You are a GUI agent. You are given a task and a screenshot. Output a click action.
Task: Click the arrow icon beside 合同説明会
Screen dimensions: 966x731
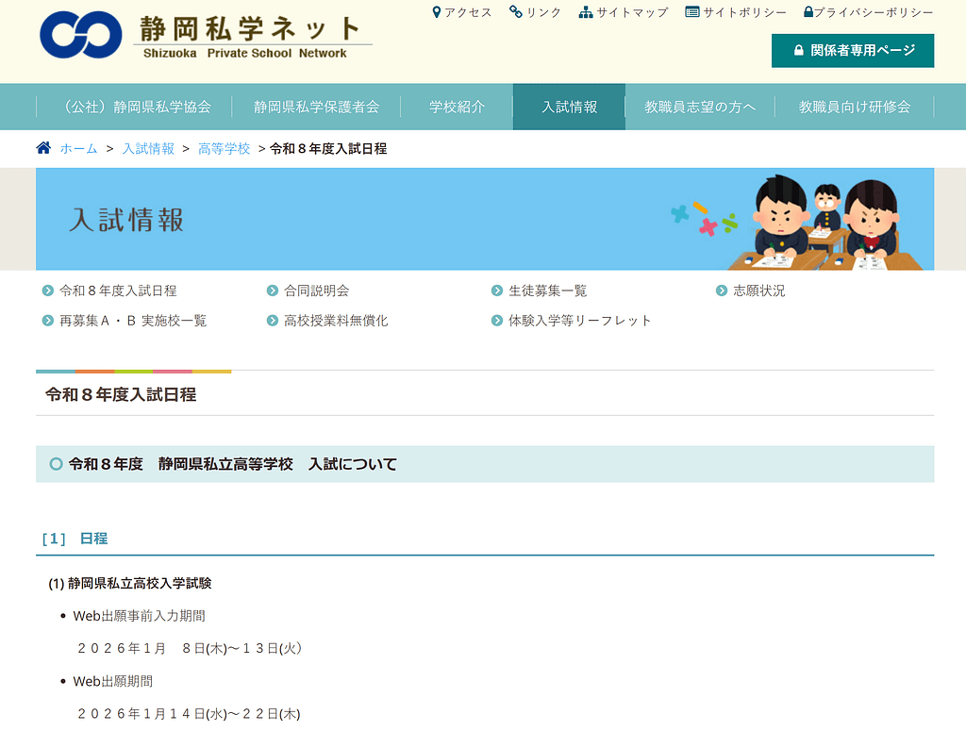coord(273,291)
